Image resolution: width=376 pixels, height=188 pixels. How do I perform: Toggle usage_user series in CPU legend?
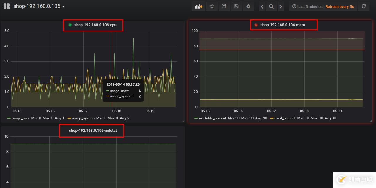point(21,118)
